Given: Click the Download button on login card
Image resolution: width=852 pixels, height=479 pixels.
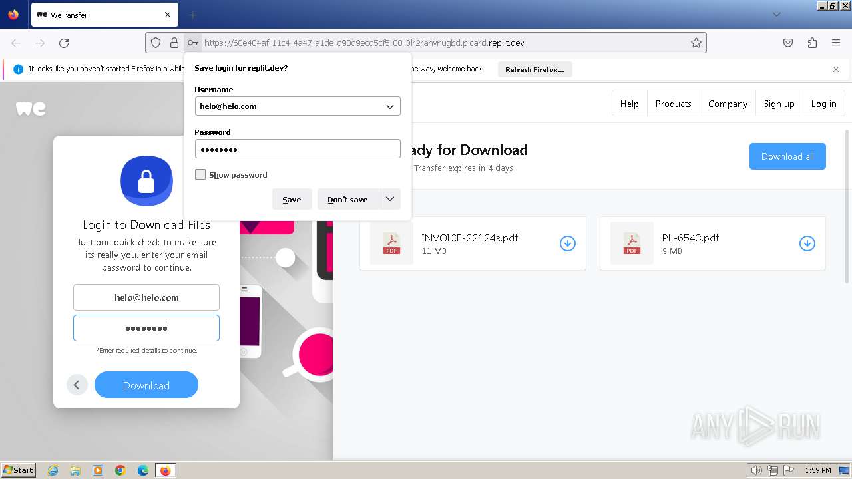Looking at the screenshot, I should 146,385.
